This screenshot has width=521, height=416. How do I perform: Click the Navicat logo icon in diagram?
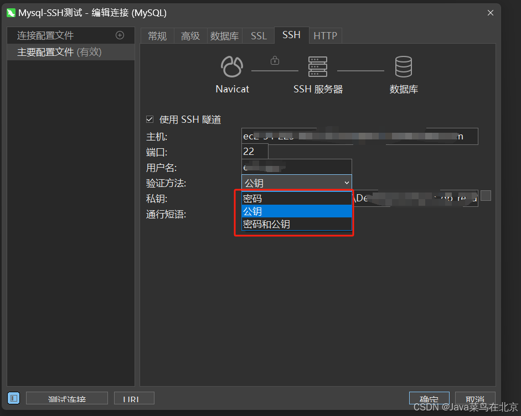click(x=232, y=66)
